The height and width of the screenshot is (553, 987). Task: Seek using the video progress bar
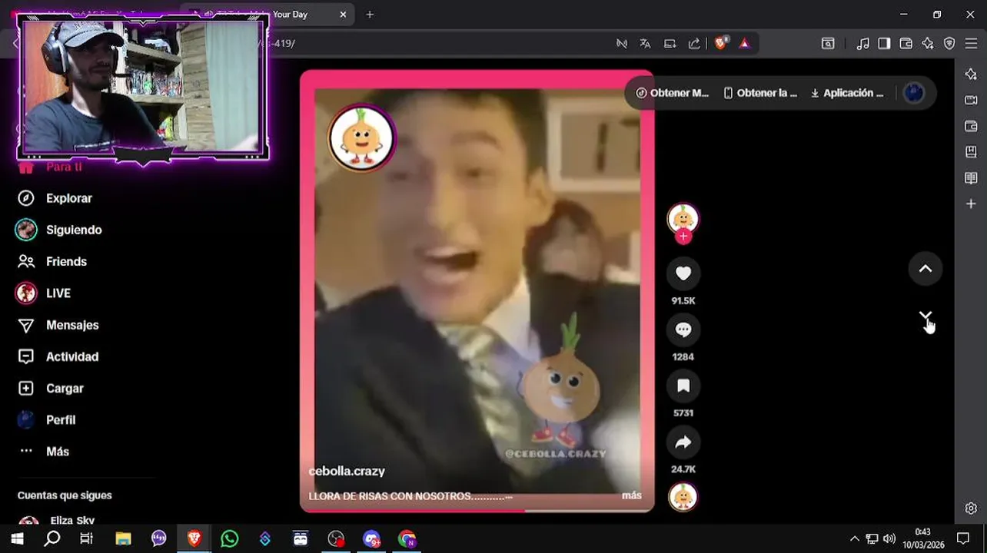point(477,510)
